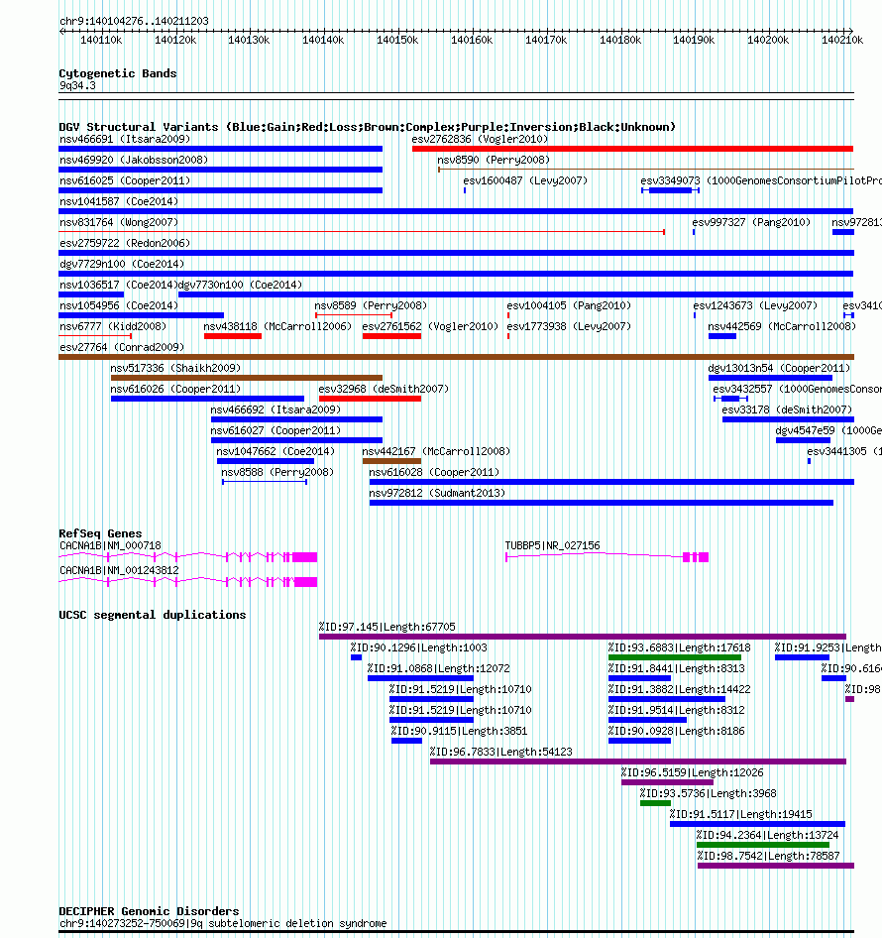
Task: Click esv32968 (deSmith2007) variant label
Action: [x=384, y=390]
